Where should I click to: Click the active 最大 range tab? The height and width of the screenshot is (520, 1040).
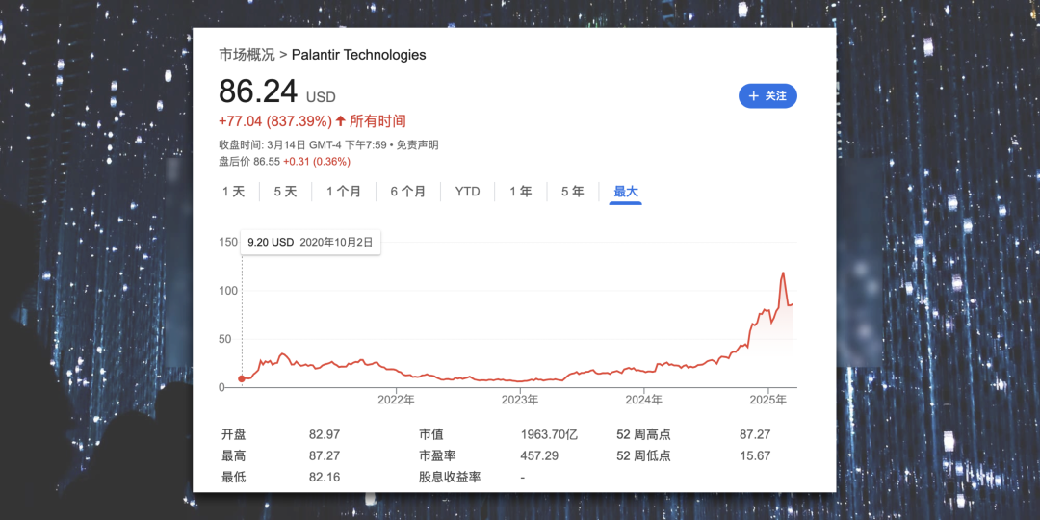point(626,192)
